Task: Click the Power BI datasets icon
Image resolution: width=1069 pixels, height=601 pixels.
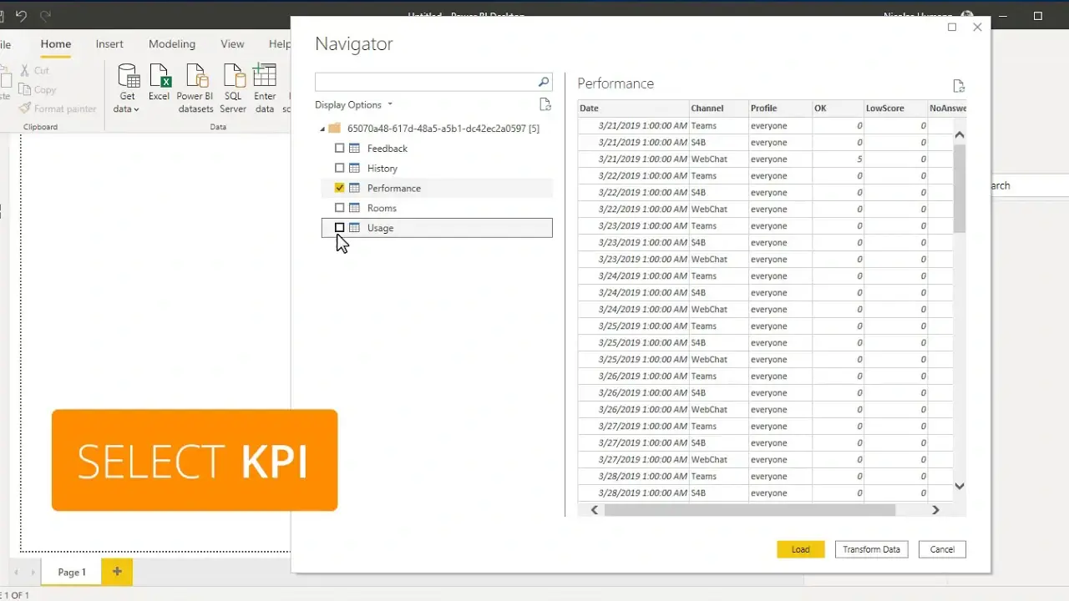Action: pos(196,76)
